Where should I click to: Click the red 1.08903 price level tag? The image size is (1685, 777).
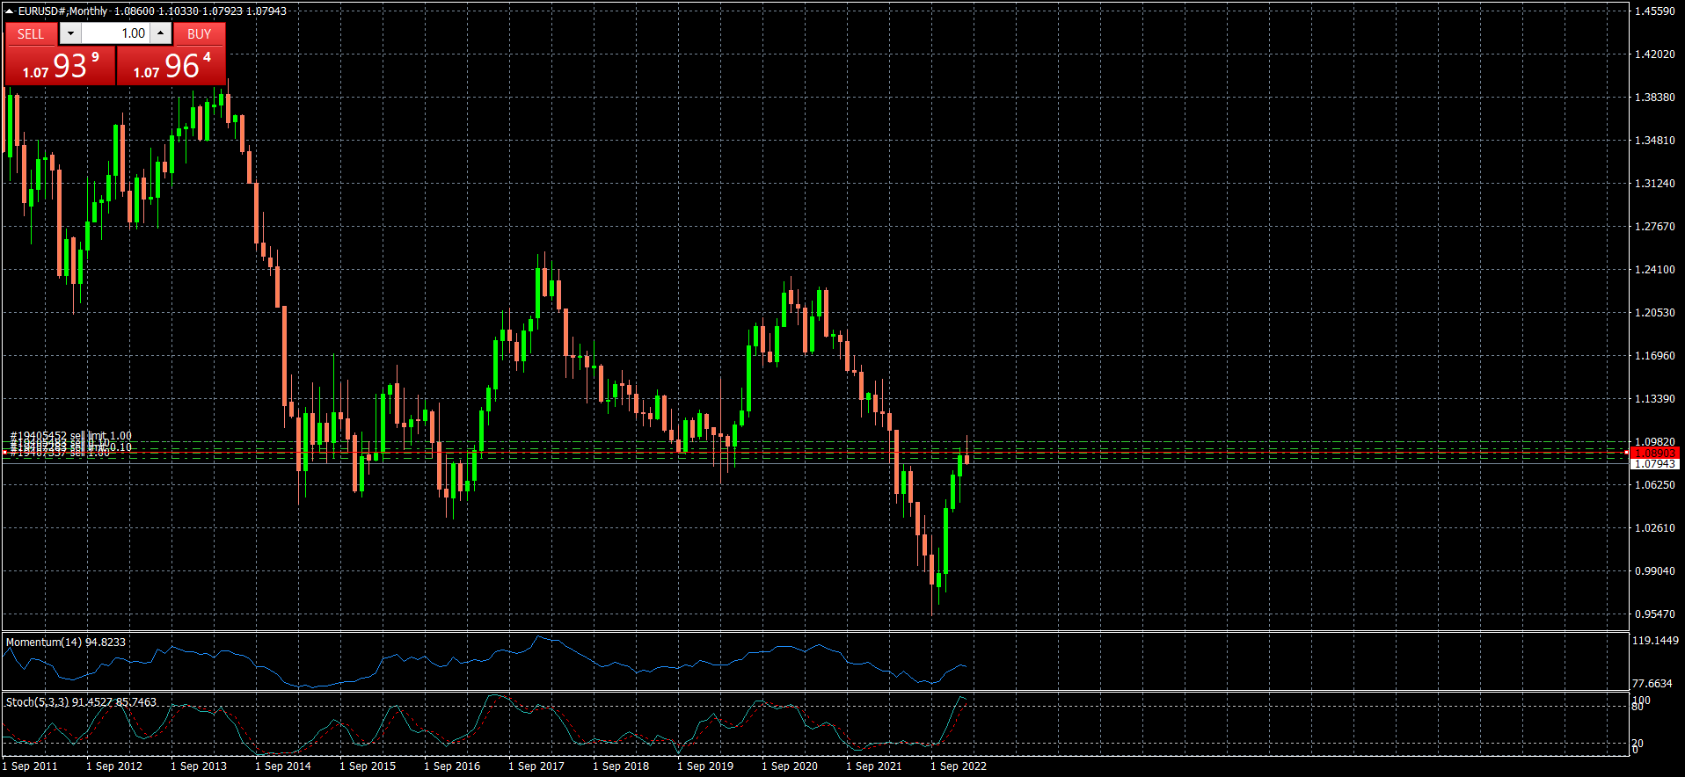[1654, 453]
